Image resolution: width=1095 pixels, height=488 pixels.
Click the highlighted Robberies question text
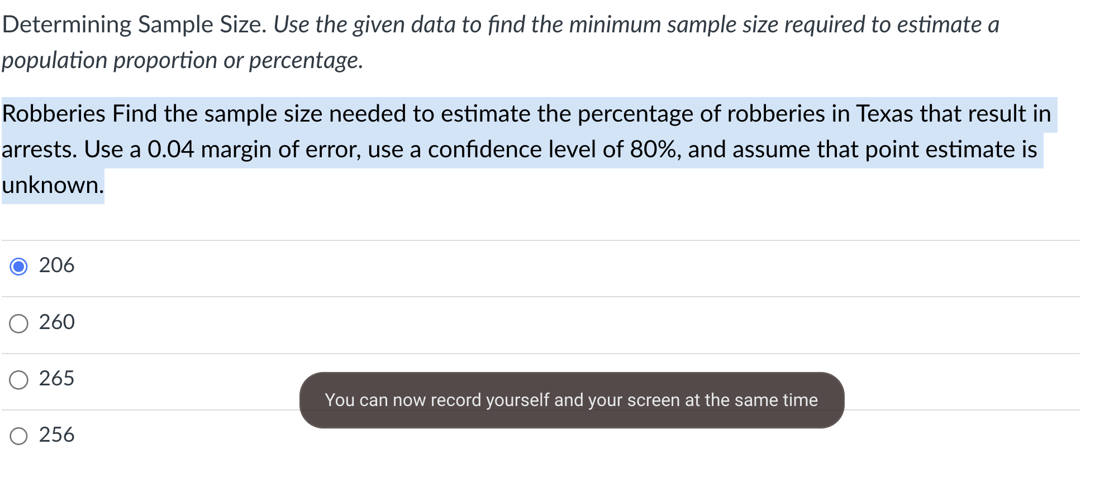pyautogui.click(x=503, y=149)
